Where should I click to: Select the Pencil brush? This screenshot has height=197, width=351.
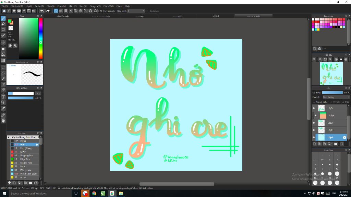(25, 141)
